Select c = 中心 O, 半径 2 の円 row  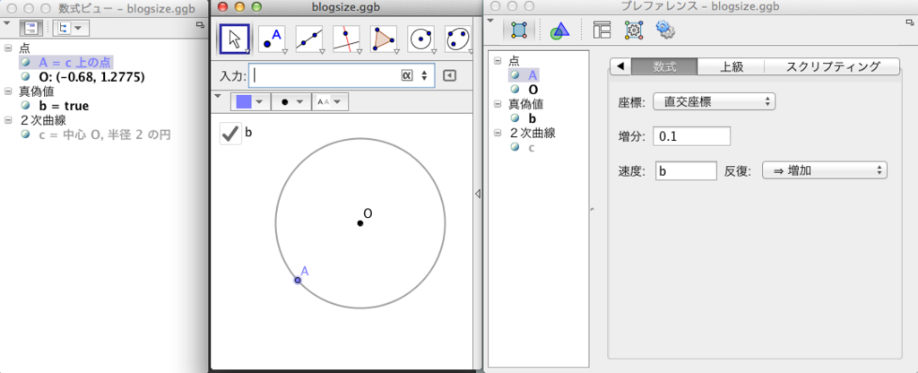(x=105, y=134)
